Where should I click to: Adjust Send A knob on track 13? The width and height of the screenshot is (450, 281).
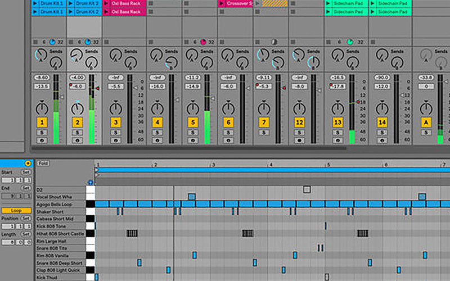point(337,55)
